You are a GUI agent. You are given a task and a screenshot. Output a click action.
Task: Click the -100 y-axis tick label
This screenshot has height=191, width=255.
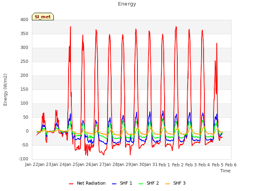24,159
